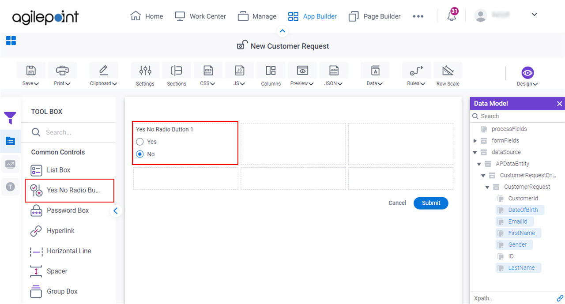The image size is (565, 304).
Task: Click the Xpath input field
Action: pos(512,298)
